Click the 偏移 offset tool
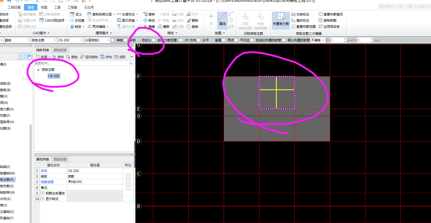Screen dimensions: 431x223 click(163, 26)
